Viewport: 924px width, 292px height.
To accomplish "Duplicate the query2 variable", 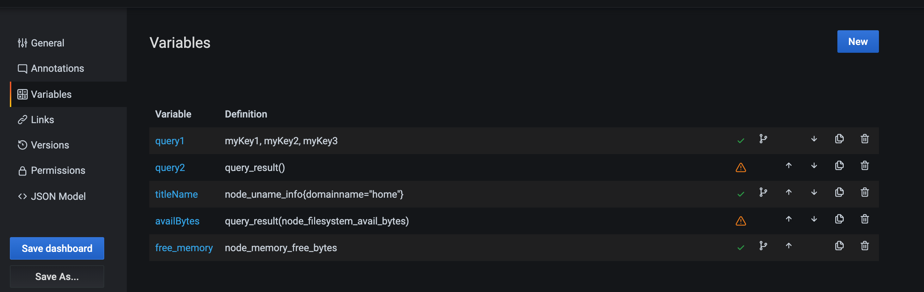I will coord(839,166).
